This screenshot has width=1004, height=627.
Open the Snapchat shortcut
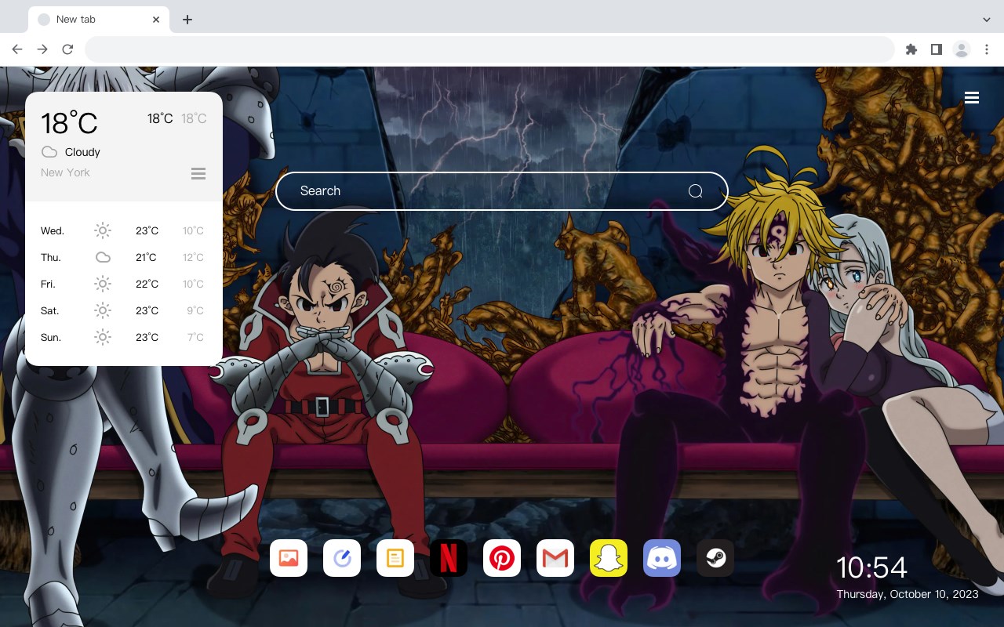[x=609, y=558]
